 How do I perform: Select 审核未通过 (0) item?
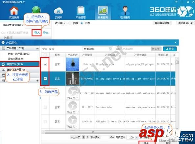(x=16, y=59)
